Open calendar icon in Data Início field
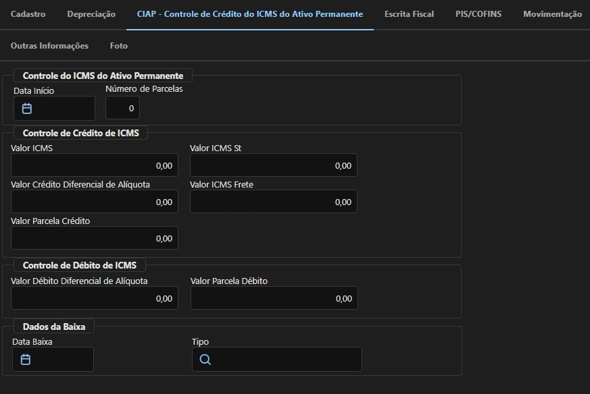This screenshot has height=394, width=590. (x=27, y=109)
